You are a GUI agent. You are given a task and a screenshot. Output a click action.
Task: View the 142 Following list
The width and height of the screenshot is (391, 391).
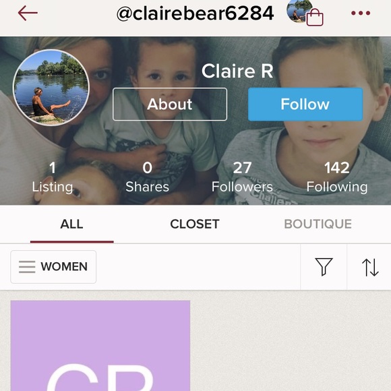(337, 177)
